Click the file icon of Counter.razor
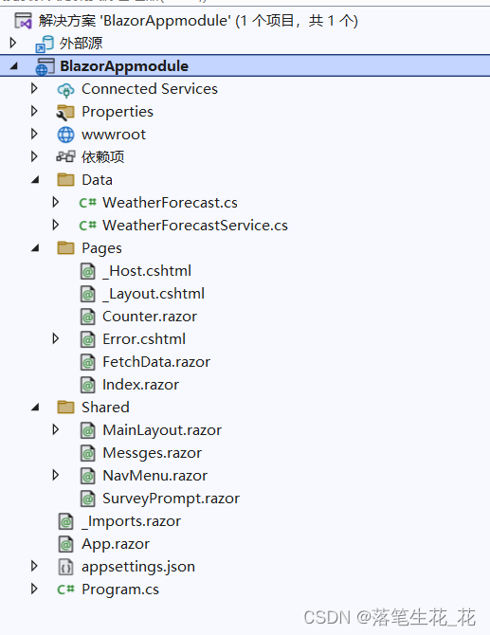 tap(88, 317)
